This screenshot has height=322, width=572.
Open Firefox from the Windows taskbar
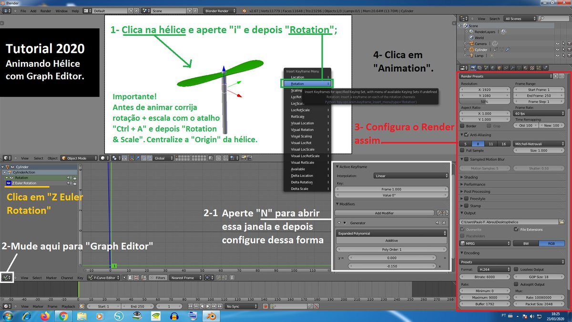(x=45, y=316)
